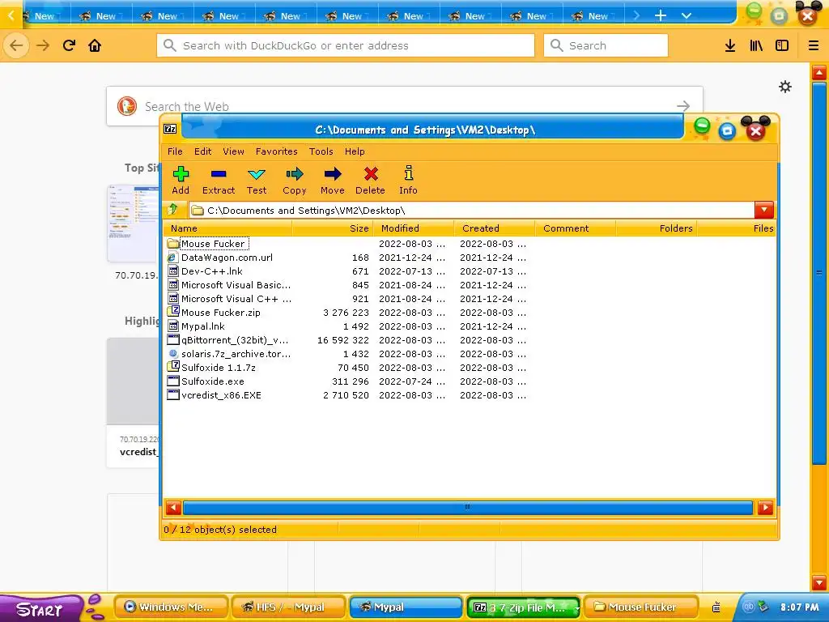Open new tab page settings gear

point(785,87)
